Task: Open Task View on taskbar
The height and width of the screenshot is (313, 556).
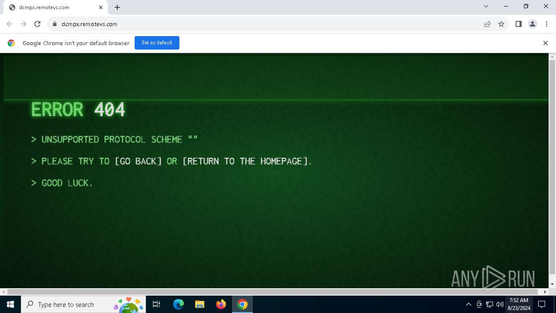Action: pos(156,304)
